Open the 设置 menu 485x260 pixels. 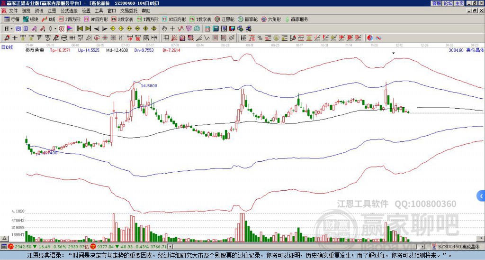86,11
